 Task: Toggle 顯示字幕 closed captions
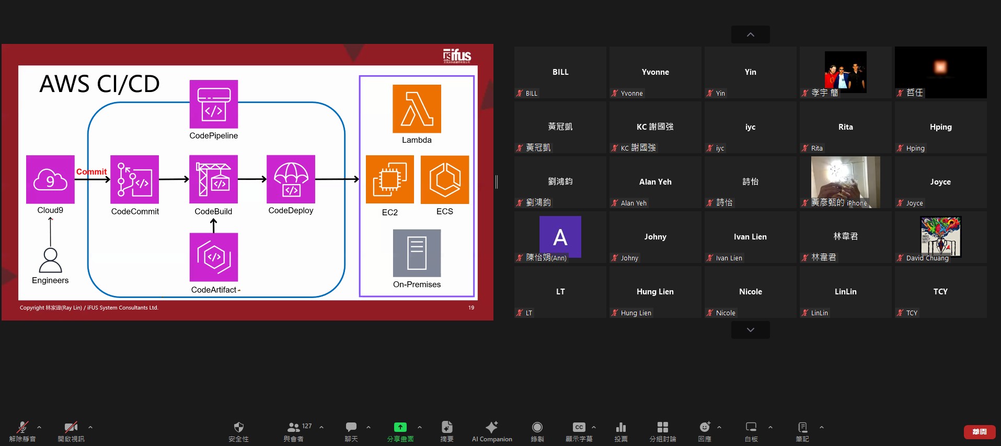tap(579, 431)
